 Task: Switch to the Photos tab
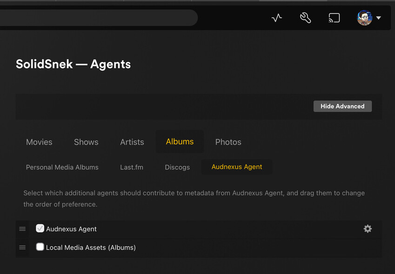[228, 142]
